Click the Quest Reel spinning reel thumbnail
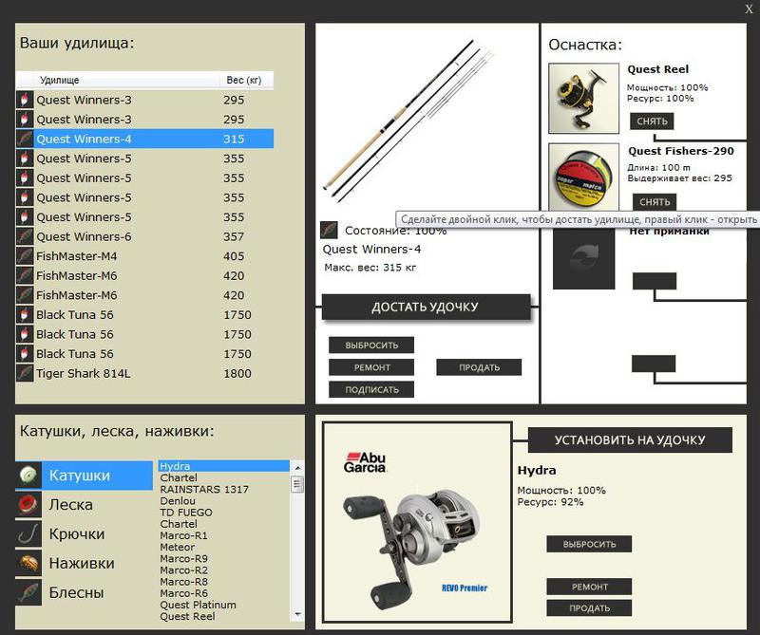The height and width of the screenshot is (635, 760). point(583,99)
